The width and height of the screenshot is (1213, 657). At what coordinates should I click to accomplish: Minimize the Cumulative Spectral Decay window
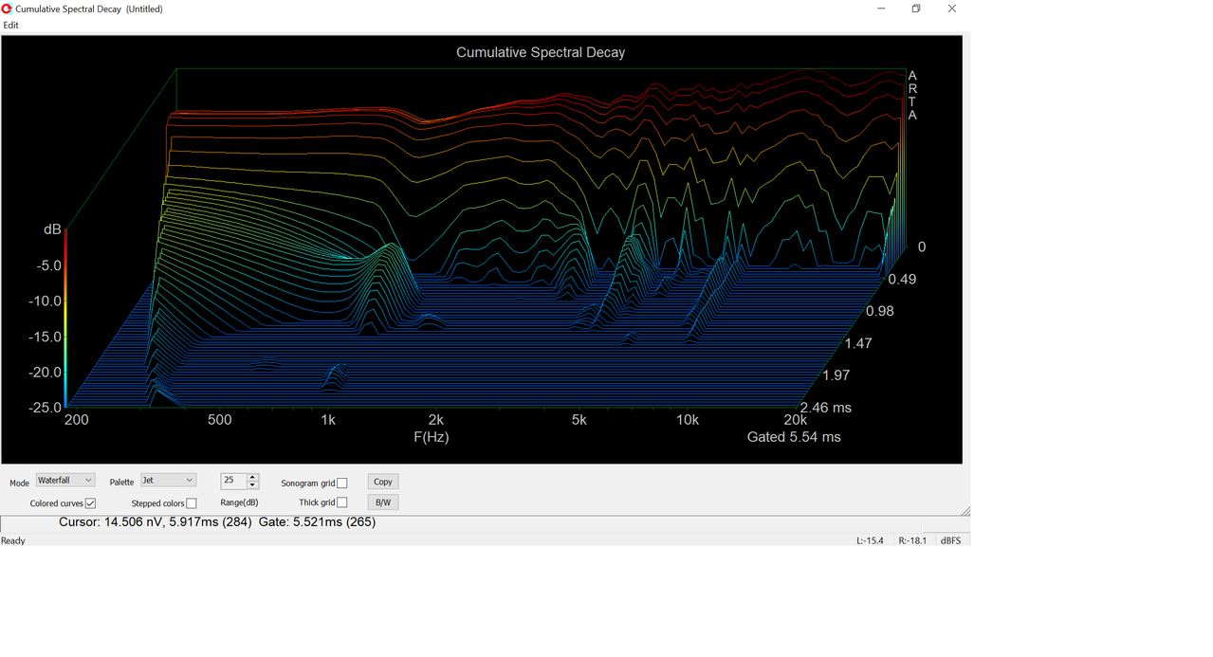(881, 9)
